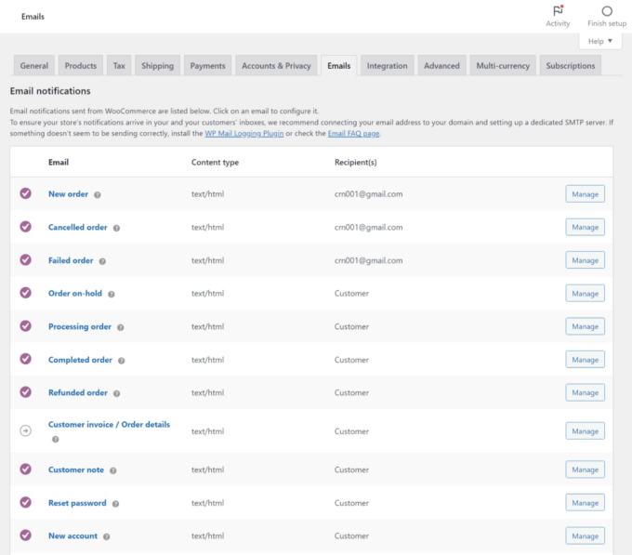
Task: Open the Multi-currency tab
Action: point(503,66)
